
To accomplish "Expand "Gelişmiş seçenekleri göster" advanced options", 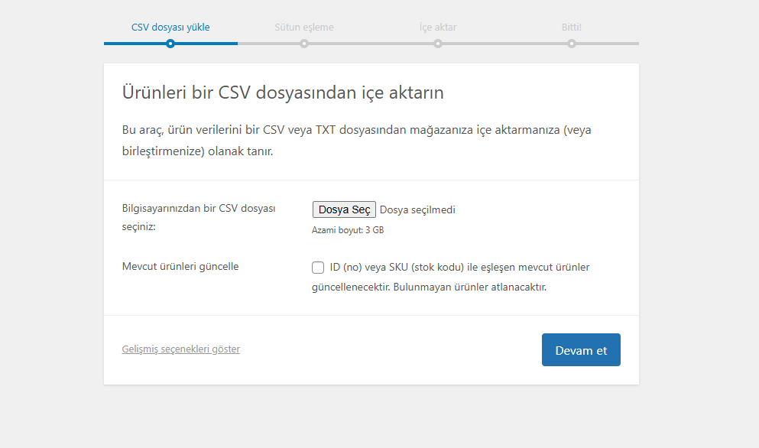I will [181, 349].
